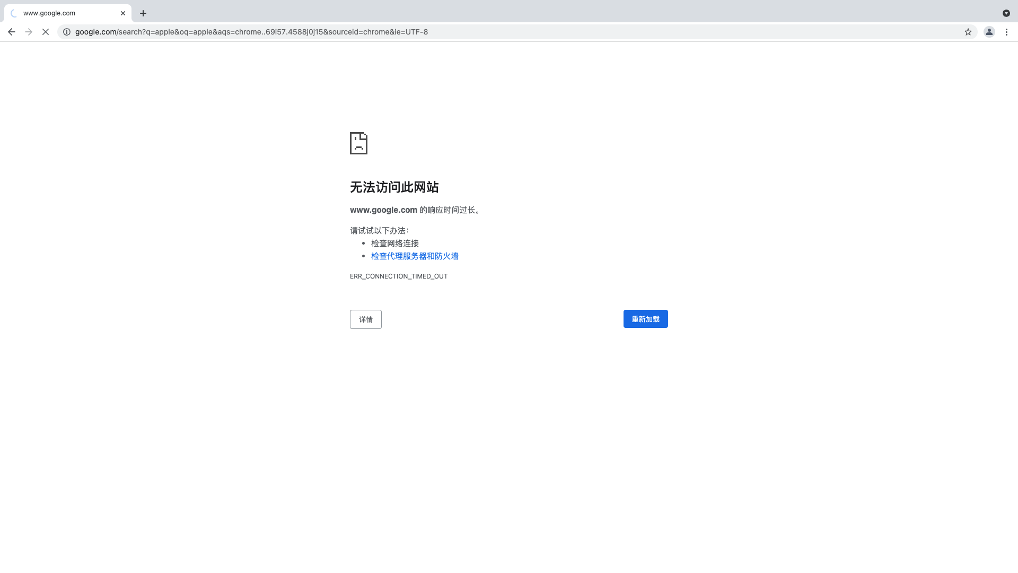Open the user profile avatar
The height and width of the screenshot is (573, 1018).
pos(989,32)
